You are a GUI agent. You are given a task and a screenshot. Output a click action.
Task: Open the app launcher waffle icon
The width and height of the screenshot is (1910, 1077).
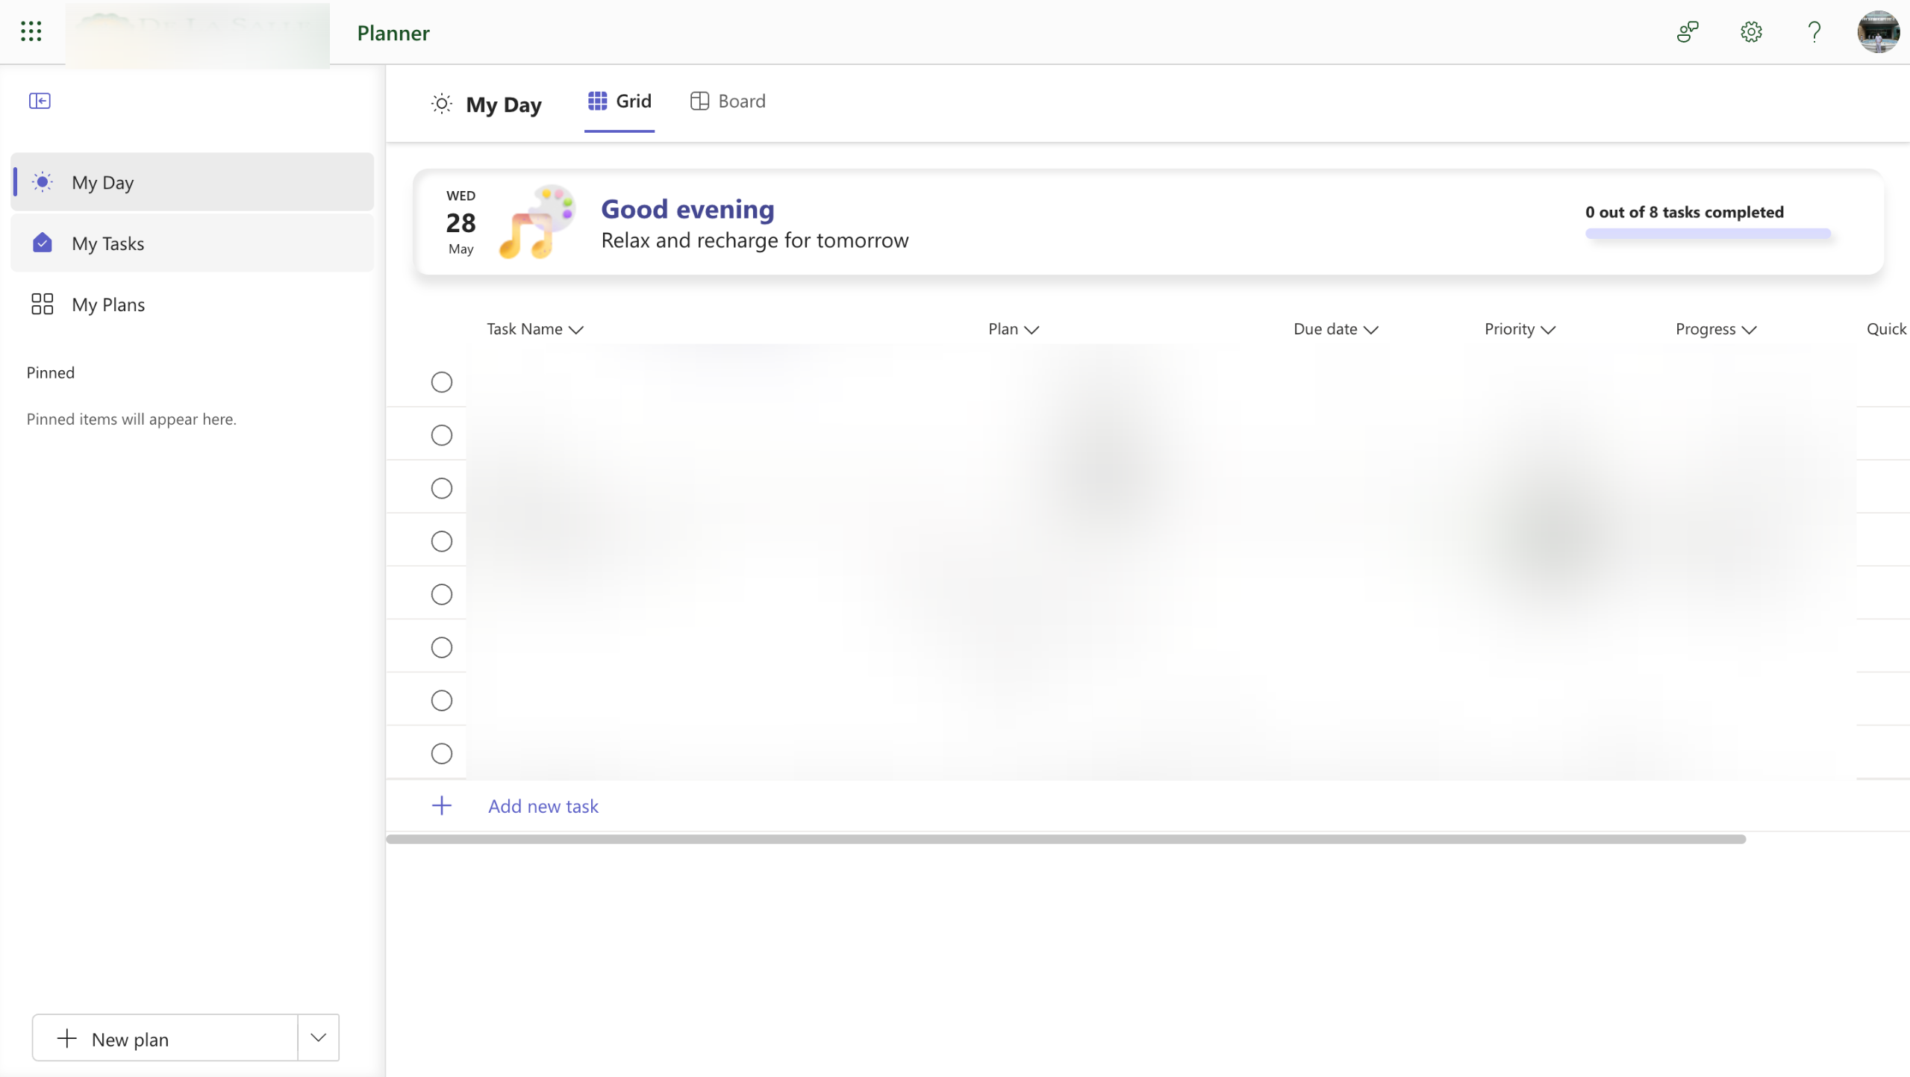[x=31, y=31]
